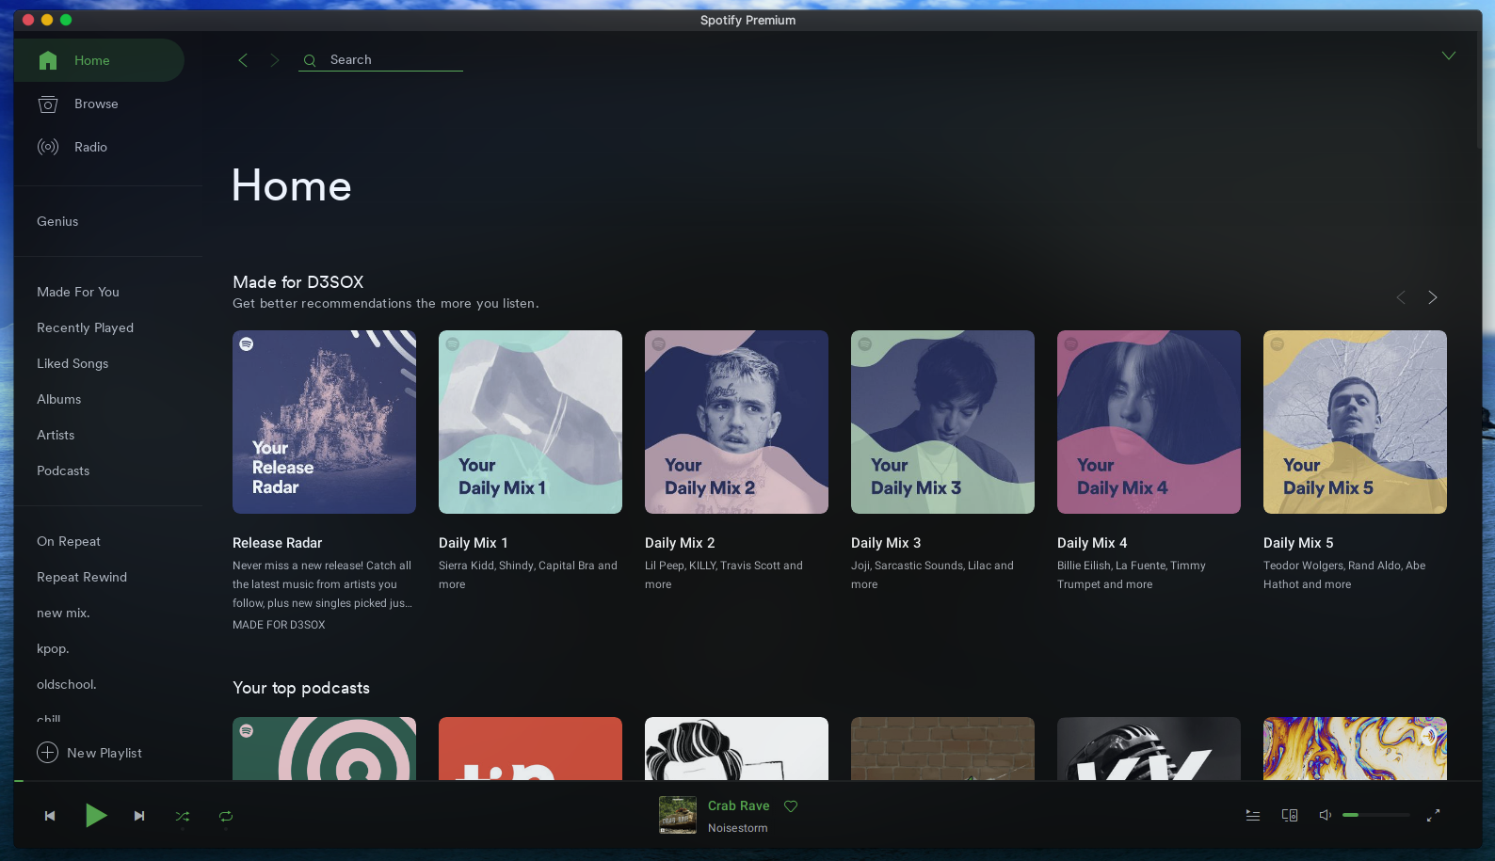Click the Radio broadcast icon
The height and width of the screenshot is (861, 1495).
(48, 147)
